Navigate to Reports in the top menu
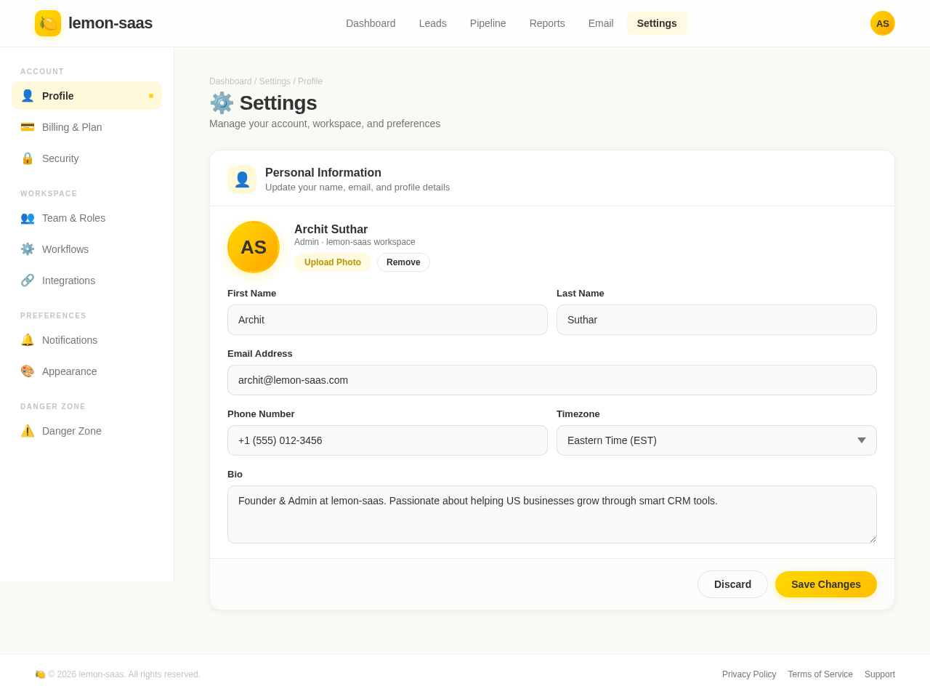This screenshot has height=694, width=930. 547,22
